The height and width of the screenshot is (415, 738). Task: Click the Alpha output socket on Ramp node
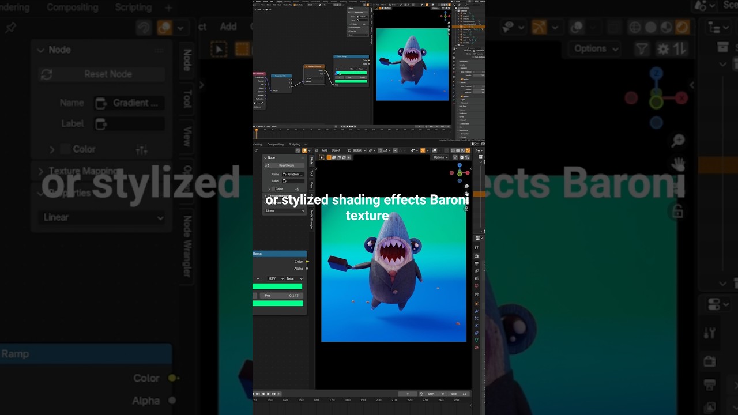(307, 268)
